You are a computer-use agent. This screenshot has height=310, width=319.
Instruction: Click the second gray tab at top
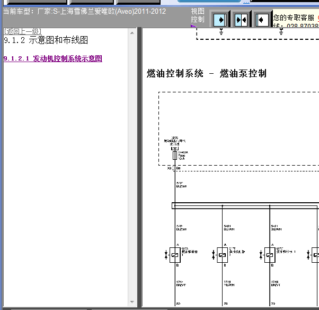pos(92,2)
